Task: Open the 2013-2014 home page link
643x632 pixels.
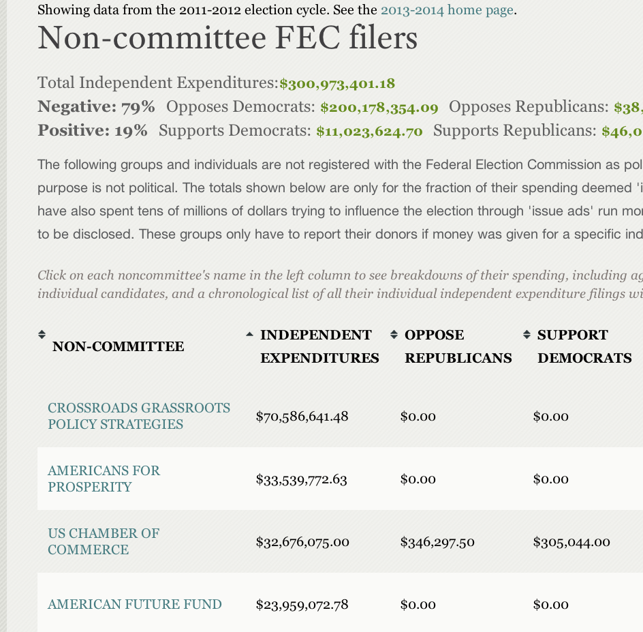Action: point(447,10)
